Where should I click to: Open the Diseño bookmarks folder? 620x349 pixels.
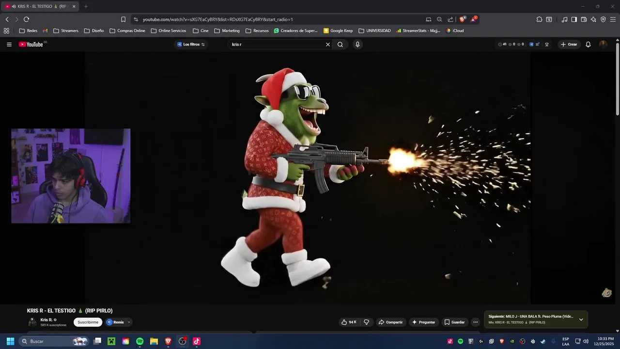point(94,31)
